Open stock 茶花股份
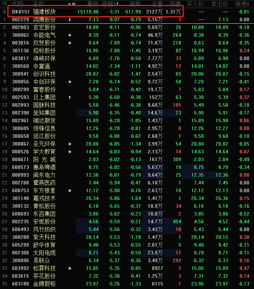254x289 pixels. point(44,276)
